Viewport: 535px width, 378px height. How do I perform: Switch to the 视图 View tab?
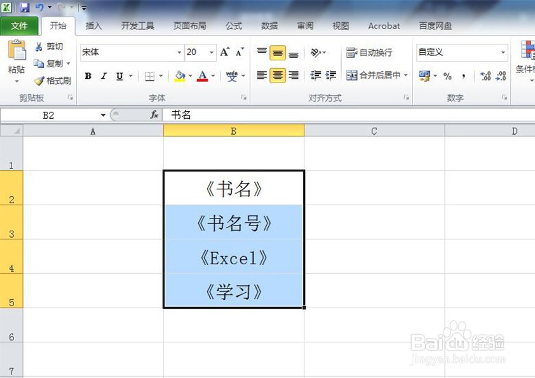click(x=341, y=26)
